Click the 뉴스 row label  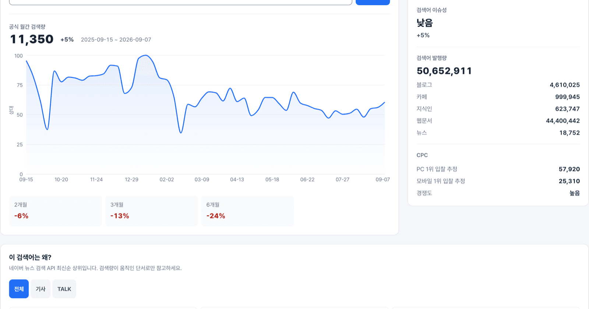pos(422,133)
